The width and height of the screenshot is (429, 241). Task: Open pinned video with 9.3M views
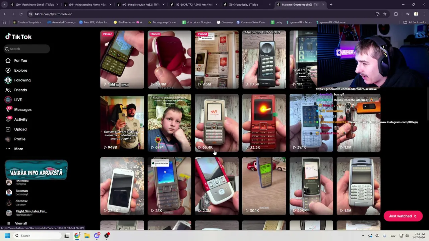coord(217,60)
